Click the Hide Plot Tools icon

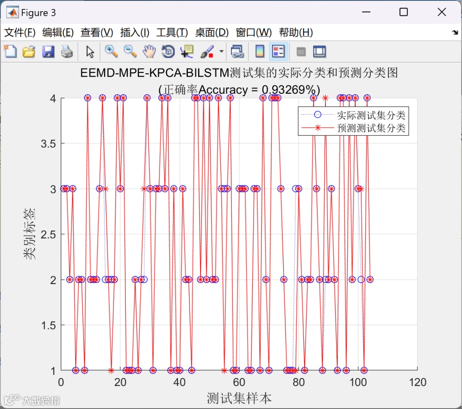(x=301, y=52)
